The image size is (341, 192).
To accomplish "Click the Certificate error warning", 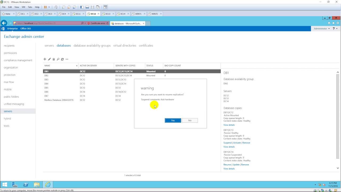I will click(x=96, y=23).
